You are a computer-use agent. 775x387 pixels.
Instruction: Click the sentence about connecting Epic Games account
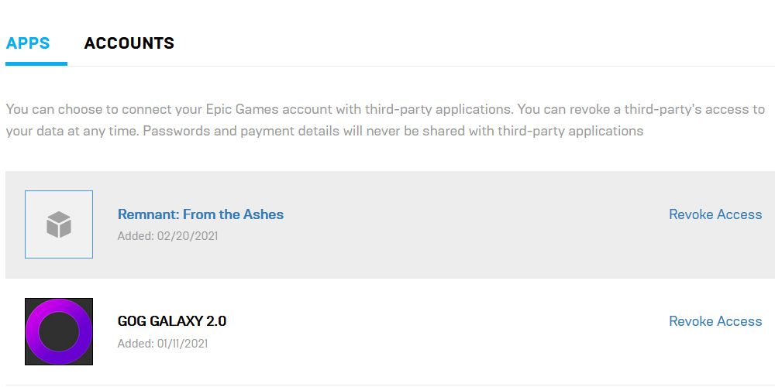click(260, 109)
